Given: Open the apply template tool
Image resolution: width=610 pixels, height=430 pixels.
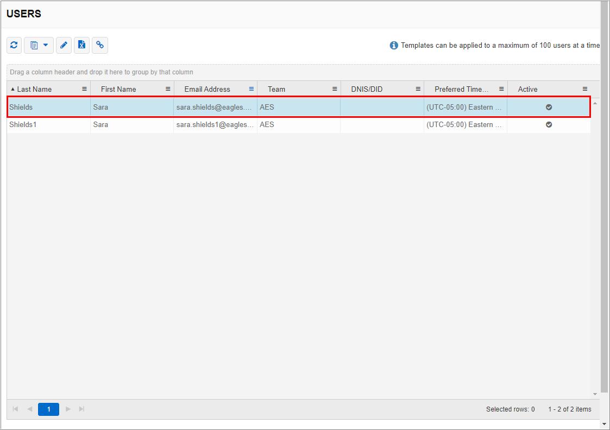Looking at the screenshot, I should pos(35,45).
